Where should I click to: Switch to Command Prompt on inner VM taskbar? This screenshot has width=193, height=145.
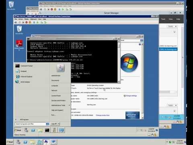click(47, 130)
